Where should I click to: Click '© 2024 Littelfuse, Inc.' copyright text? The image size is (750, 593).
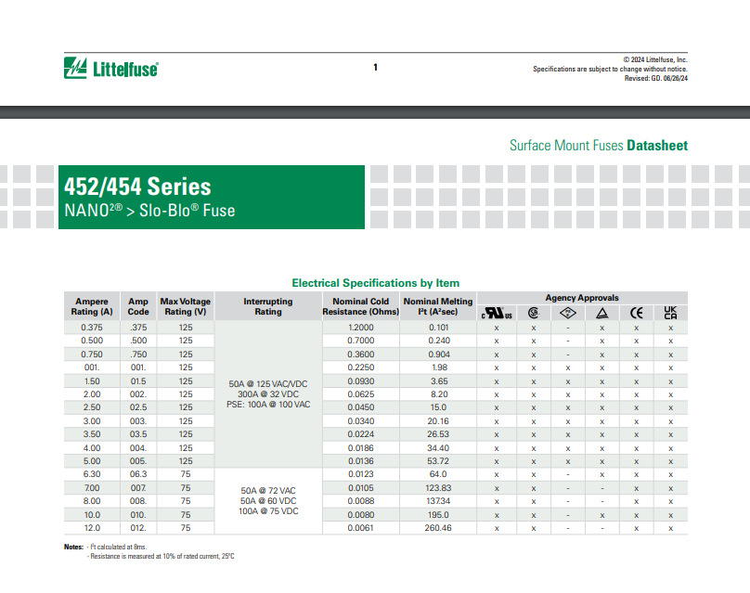[x=654, y=59]
